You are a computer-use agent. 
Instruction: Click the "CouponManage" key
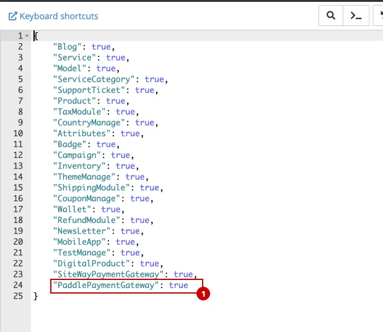[87, 198]
